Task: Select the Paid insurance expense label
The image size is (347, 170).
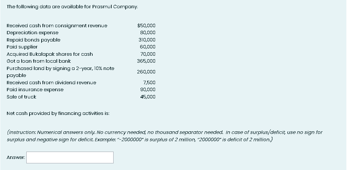Action: [x=35, y=90]
